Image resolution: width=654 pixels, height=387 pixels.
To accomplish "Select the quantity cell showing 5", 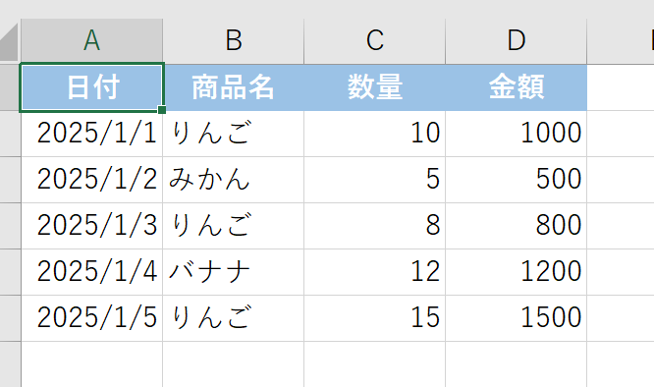I will point(375,180).
